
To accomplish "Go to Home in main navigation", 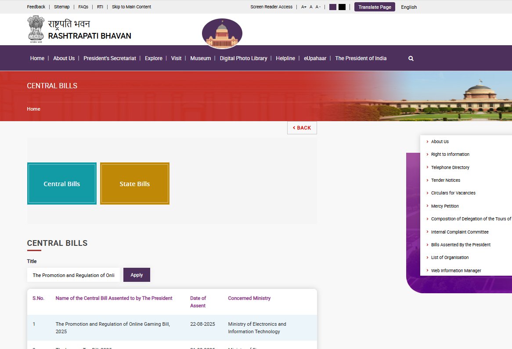I will [x=37, y=58].
